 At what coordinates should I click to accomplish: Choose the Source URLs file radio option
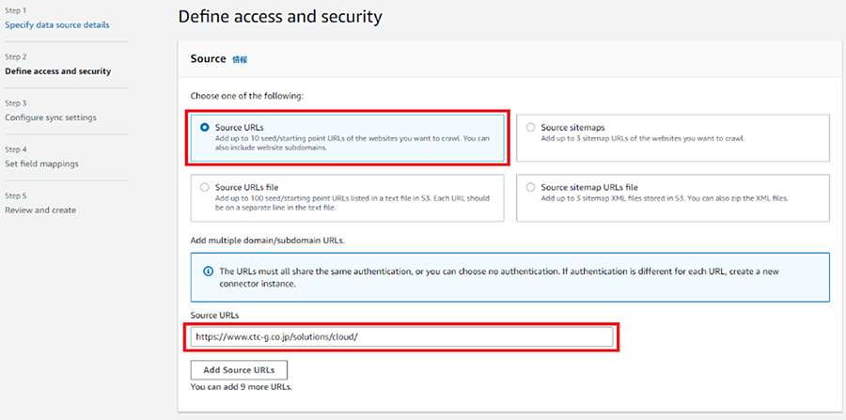pyautogui.click(x=205, y=188)
